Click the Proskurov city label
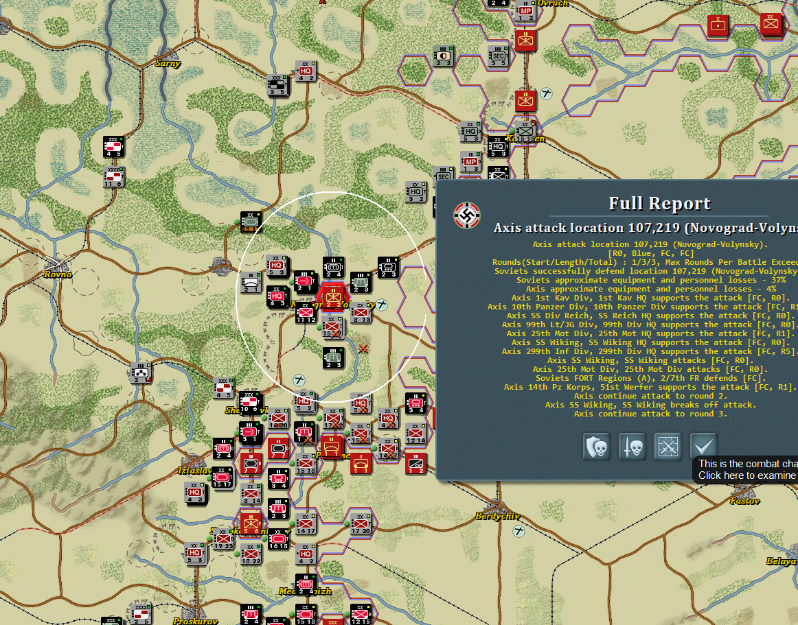This screenshot has height=625, width=798. (196, 621)
